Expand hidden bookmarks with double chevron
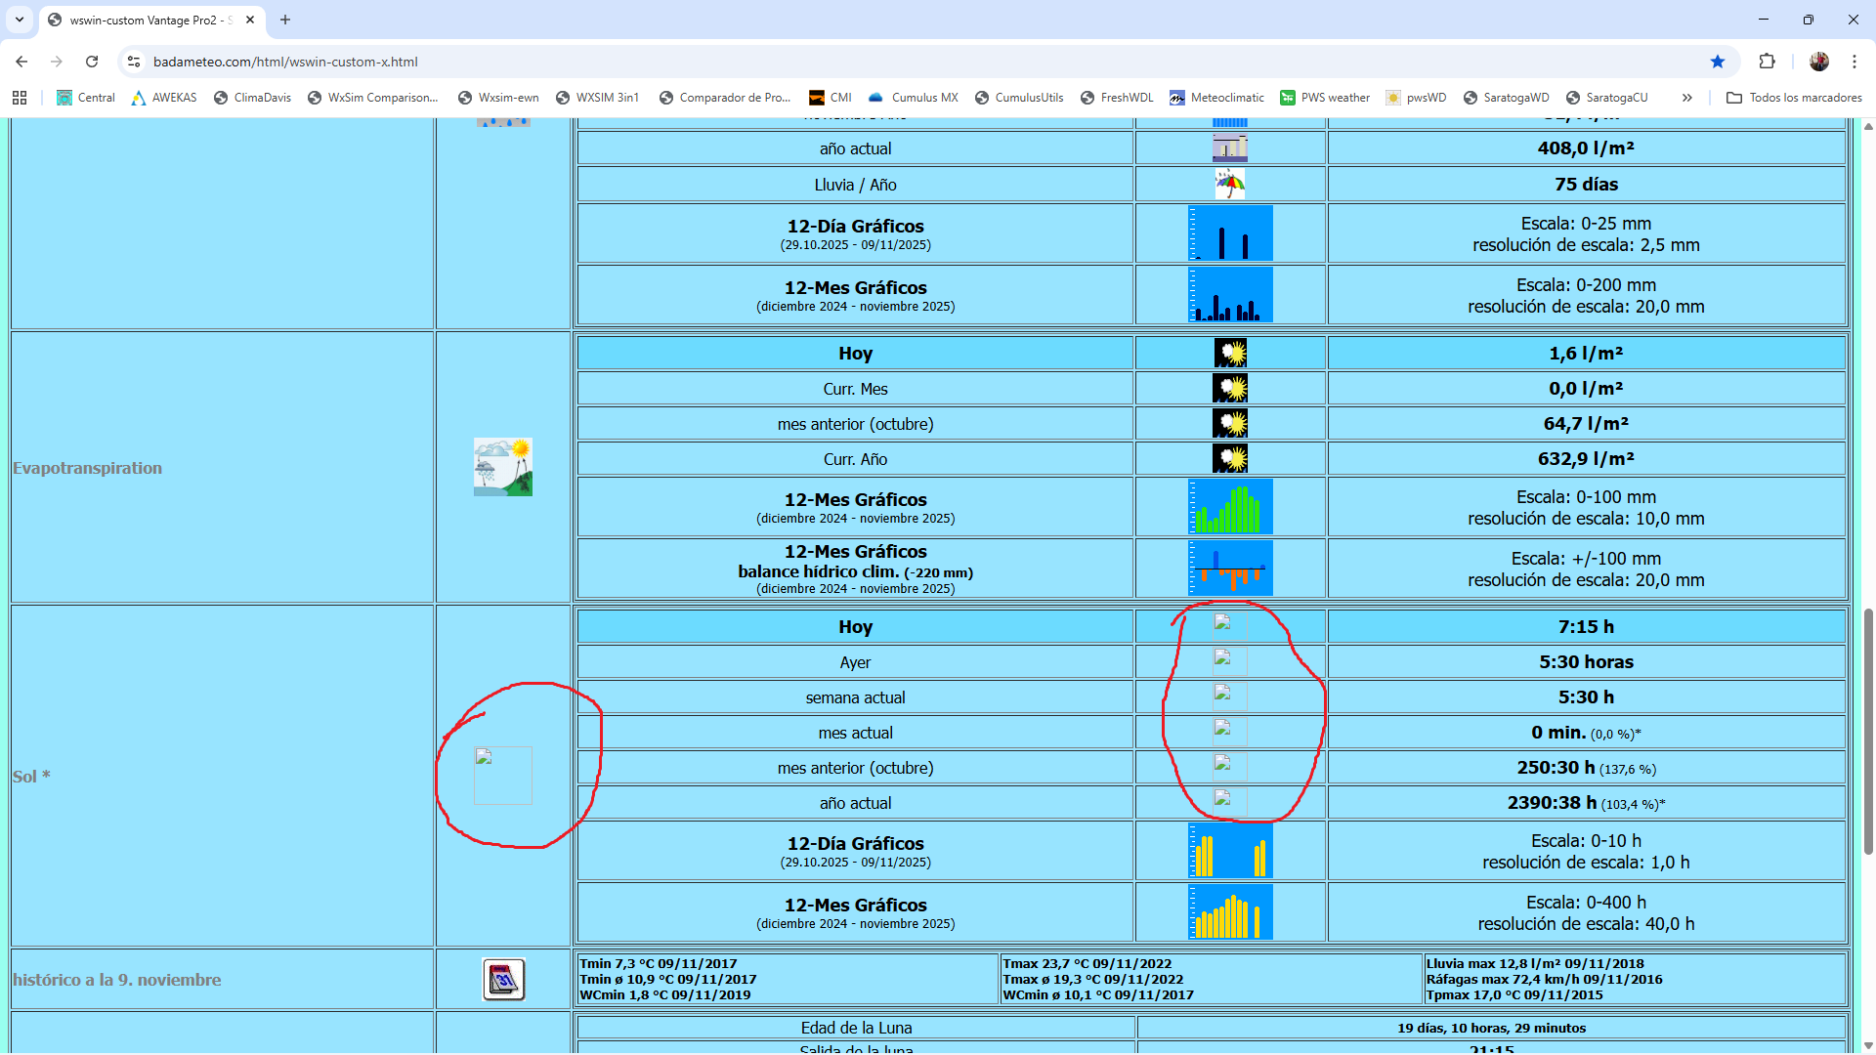1876x1055 pixels. point(1686,98)
